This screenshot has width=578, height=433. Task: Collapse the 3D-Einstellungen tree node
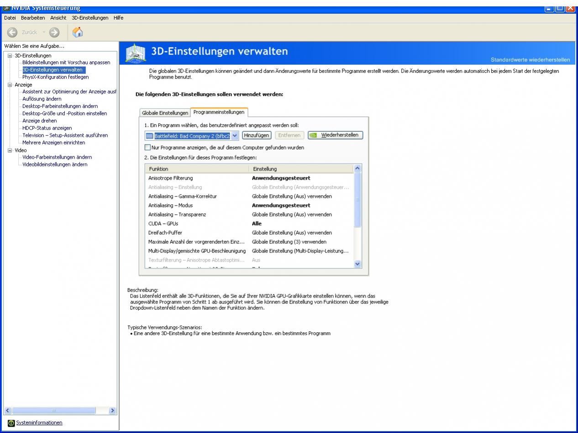coord(11,56)
